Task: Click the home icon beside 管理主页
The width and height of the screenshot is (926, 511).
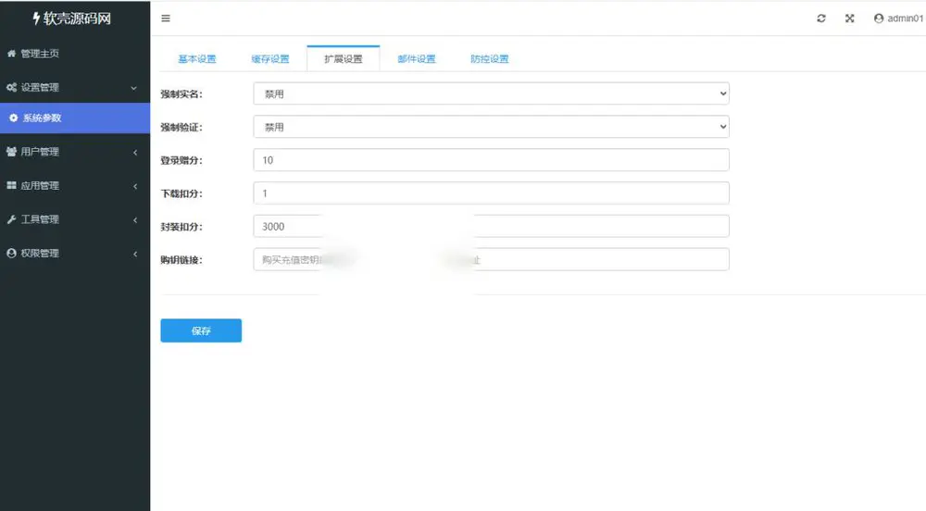Action: 11,53
